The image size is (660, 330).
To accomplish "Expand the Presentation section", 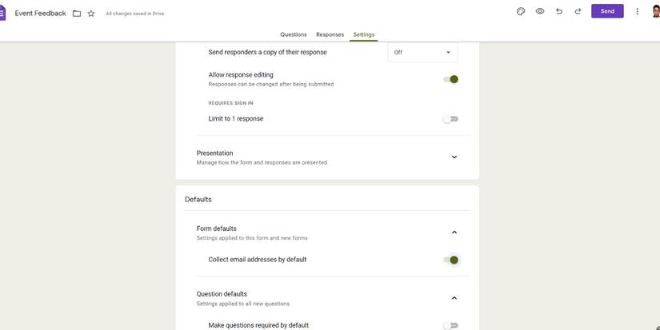I will 454,157.
